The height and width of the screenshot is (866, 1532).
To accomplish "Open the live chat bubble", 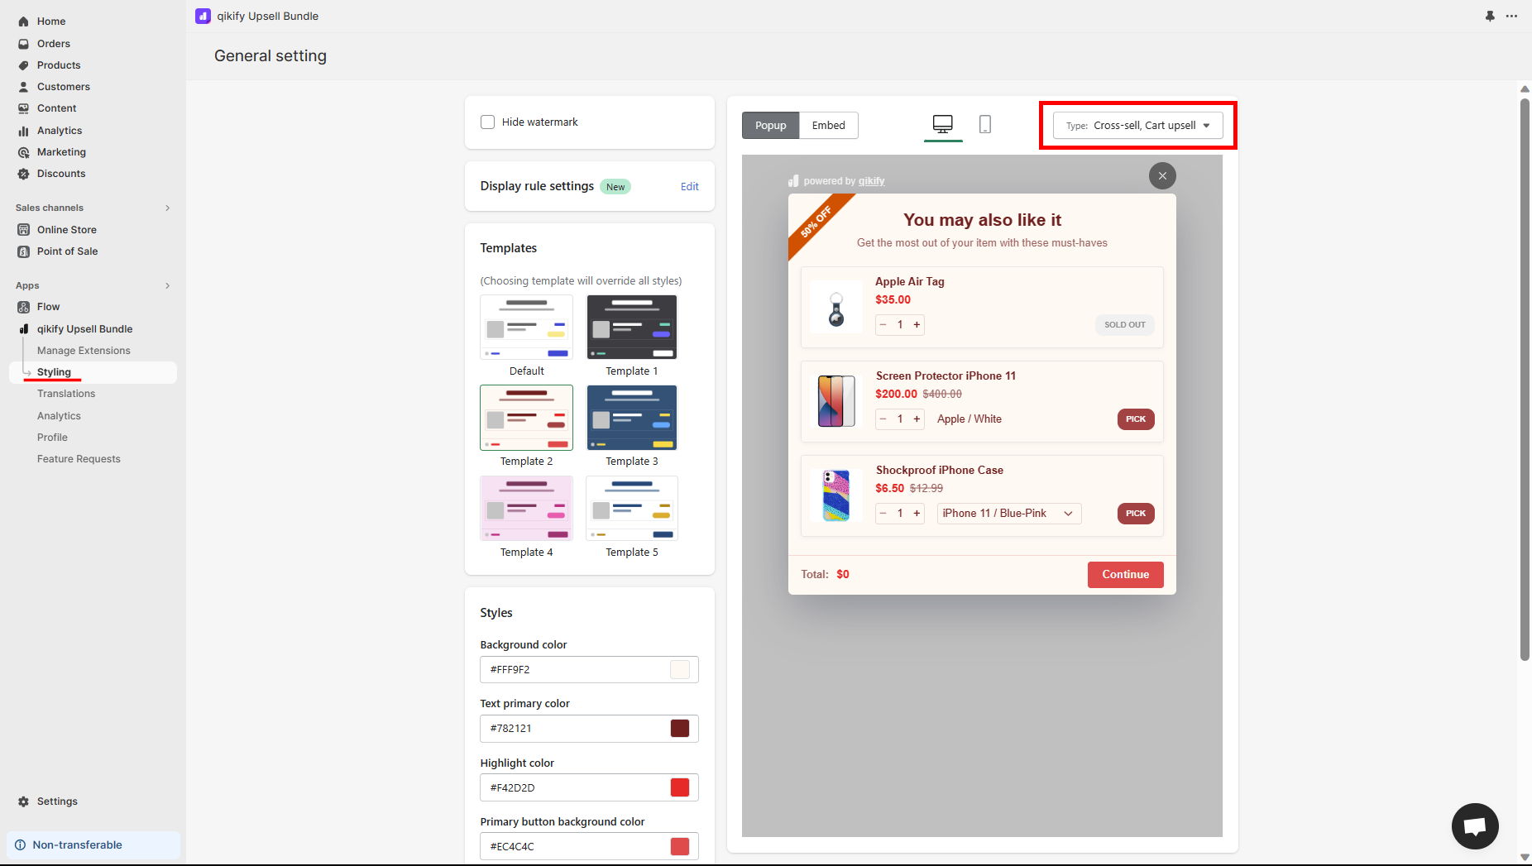I will 1475,825.
